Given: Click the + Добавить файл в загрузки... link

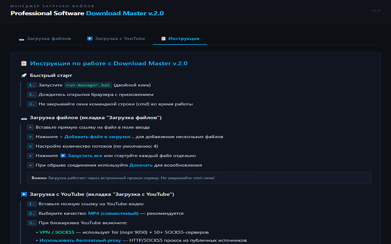Looking at the screenshot, I should 97,137.
